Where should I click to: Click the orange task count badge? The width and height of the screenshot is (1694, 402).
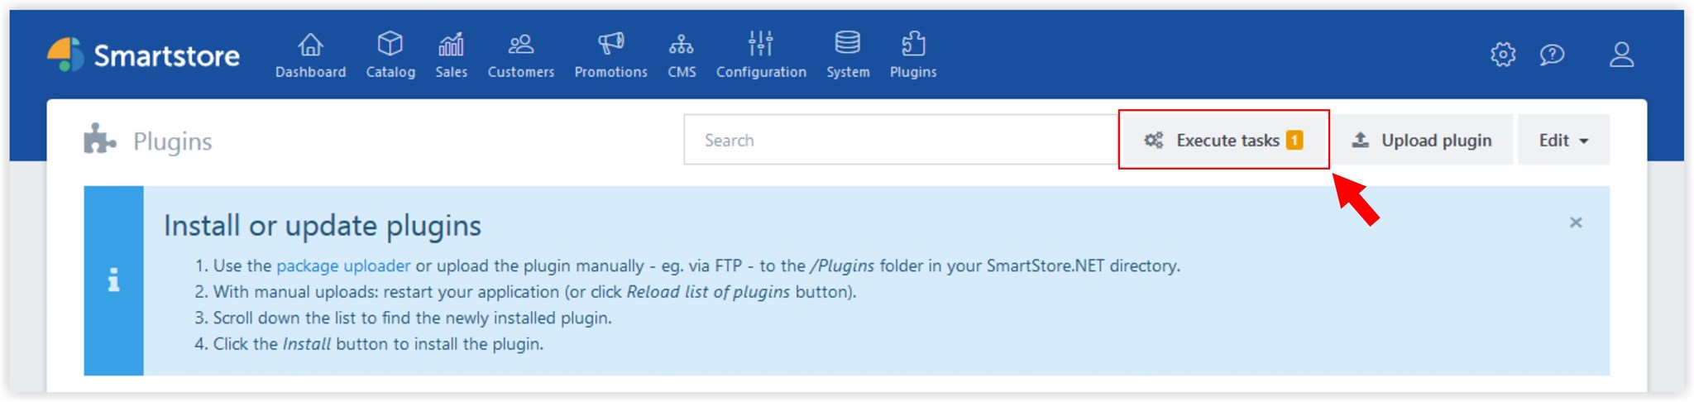(x=1294, y=140)
